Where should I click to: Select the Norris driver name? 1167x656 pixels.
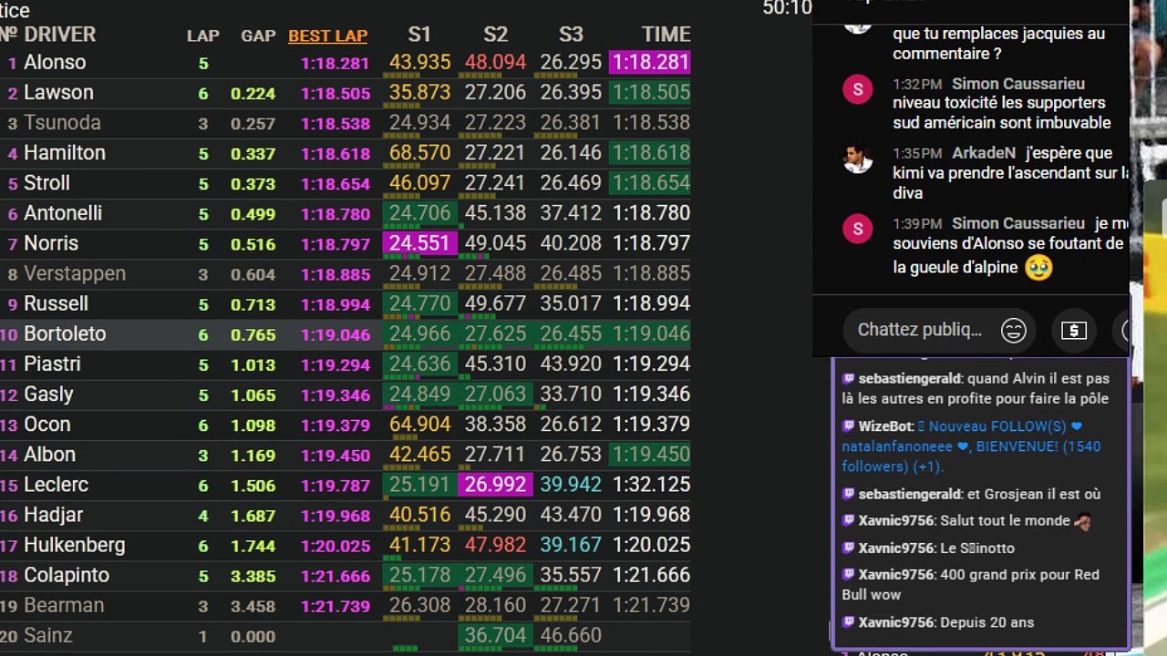pyautogui.click(x=51, y=243)
